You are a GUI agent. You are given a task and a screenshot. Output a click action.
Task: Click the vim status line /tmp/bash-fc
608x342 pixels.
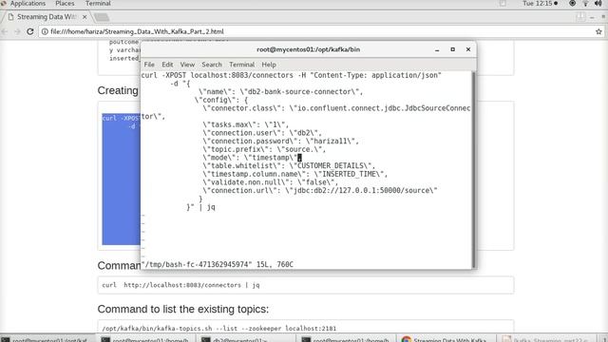pos(218,264)
